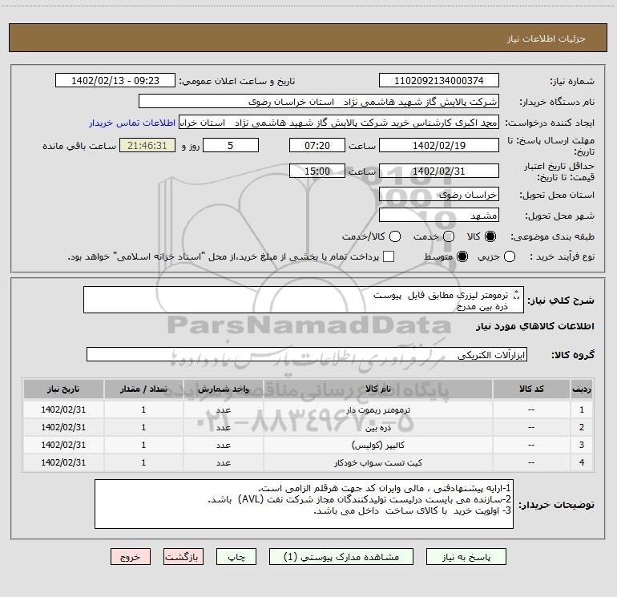Click the پاسخ به نیاز button
Viewport: 617px width, 597px height.
pos(466,557)
